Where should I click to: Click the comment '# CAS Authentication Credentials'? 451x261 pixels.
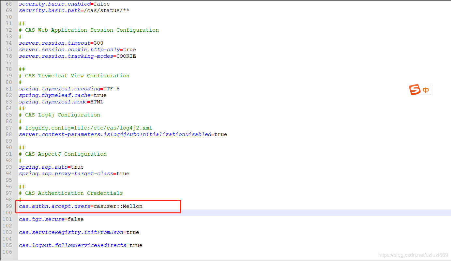click(71, 193)
